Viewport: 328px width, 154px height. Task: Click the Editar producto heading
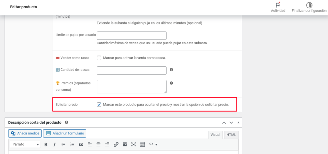[23, 7]
